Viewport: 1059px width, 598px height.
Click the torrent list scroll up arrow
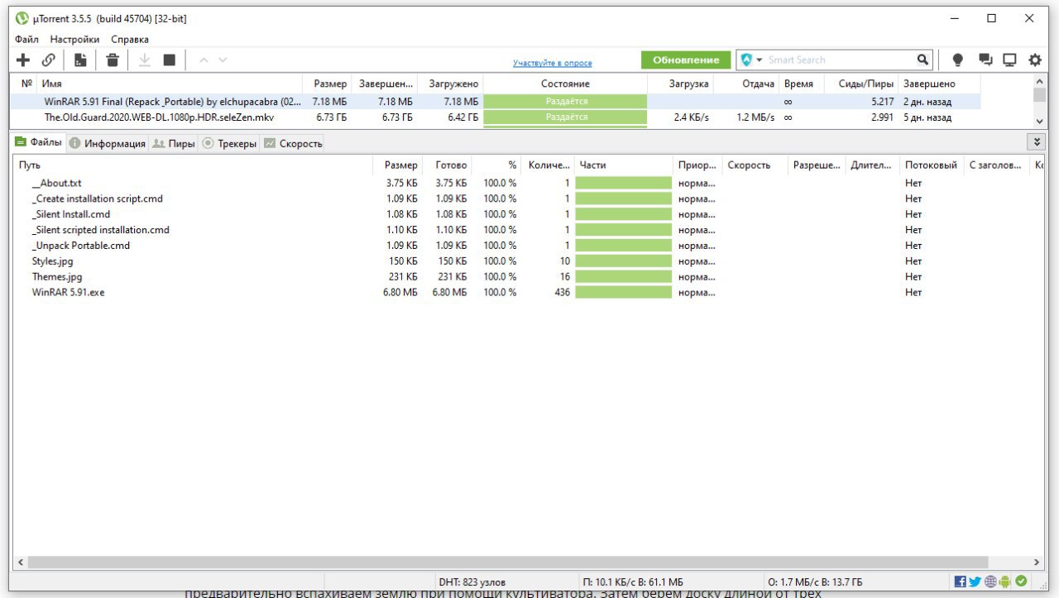coord(1039,81)
